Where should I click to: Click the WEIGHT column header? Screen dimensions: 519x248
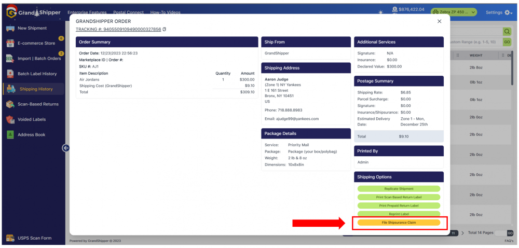pyautogui.click(x=476, y=56)
